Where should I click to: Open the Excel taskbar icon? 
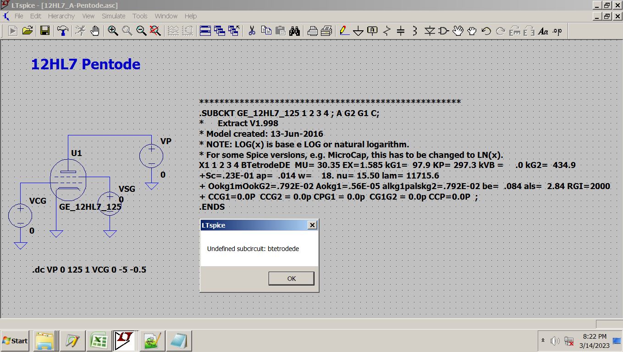[99, 341]
